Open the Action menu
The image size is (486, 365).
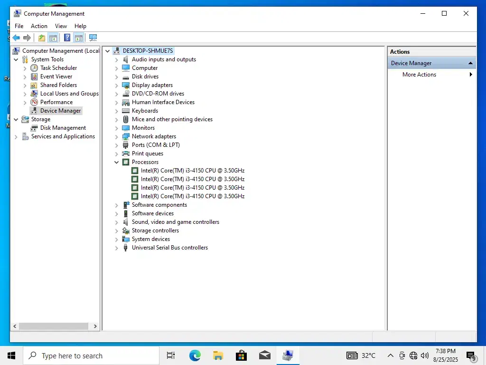pos(39,26)
